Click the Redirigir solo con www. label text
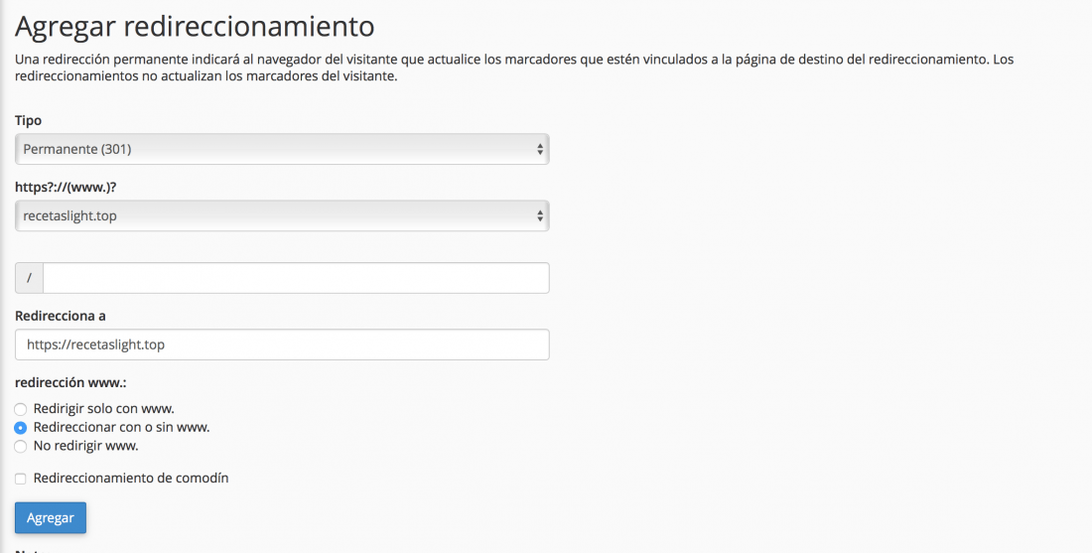Viewport: 1092px width, 553px height. tap(104, 409)
